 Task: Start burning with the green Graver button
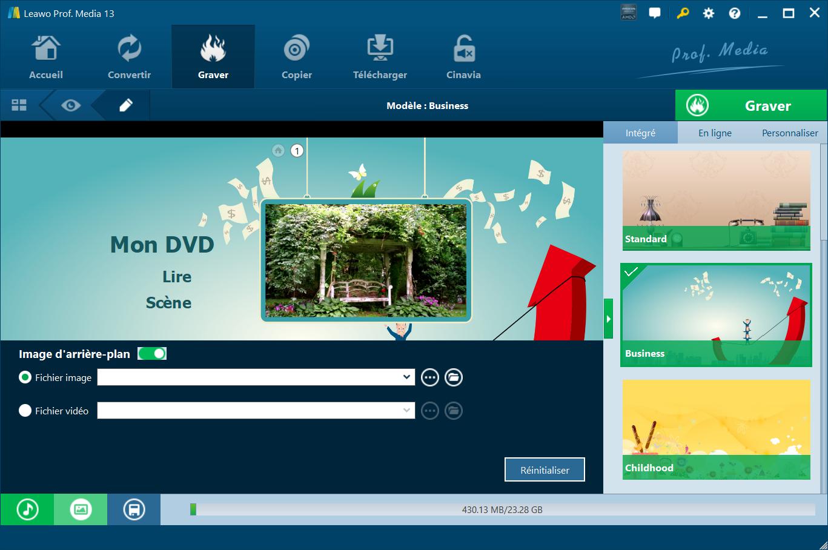(751, 105)
